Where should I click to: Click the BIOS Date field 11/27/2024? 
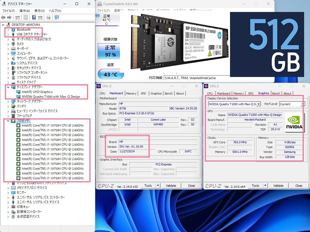[137, 151]
